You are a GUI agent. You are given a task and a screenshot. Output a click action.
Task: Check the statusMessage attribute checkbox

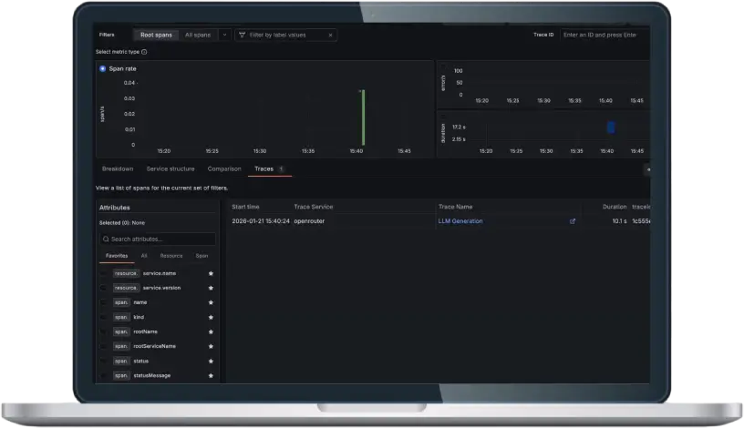click(x=103, y=376)
